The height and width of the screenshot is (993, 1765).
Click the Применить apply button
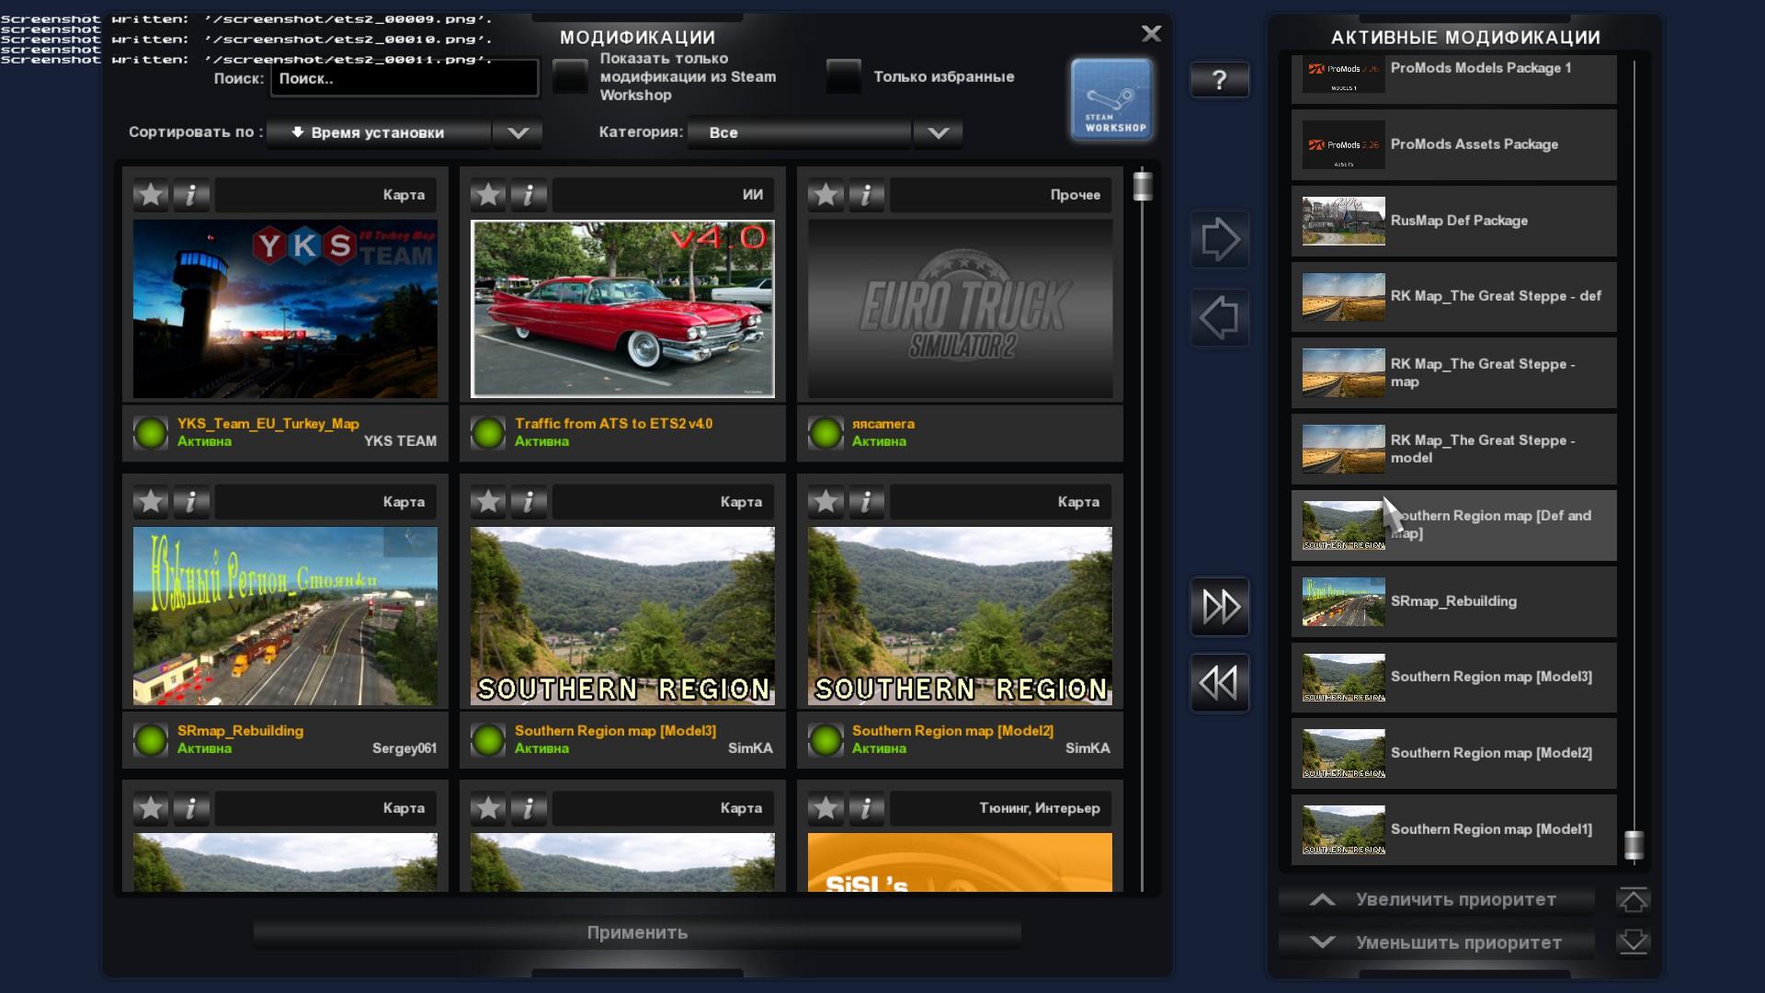(637, 932)
